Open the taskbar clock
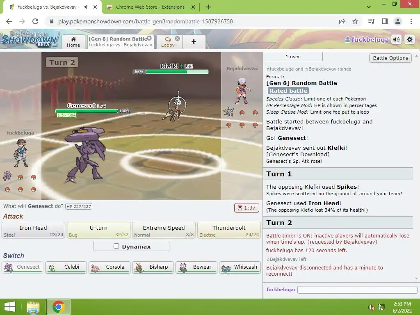The height and width of the screenshot is (315, 420). coord(402,307)
